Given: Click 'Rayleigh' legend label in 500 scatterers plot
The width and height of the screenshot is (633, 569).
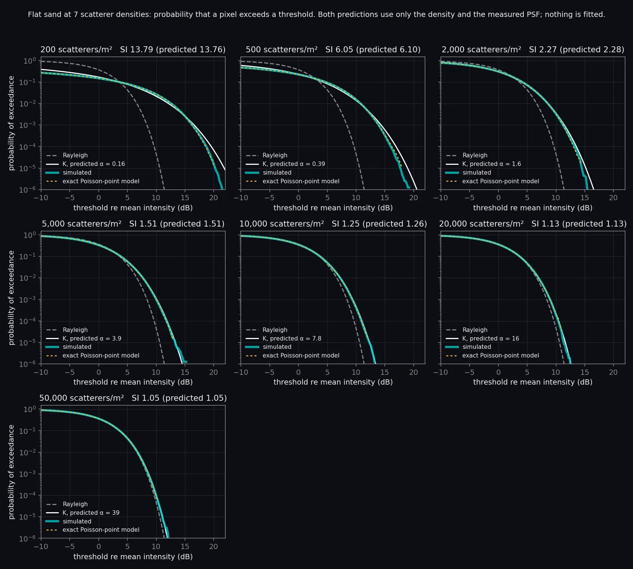Looking at the screenshot, I should 275,155.
